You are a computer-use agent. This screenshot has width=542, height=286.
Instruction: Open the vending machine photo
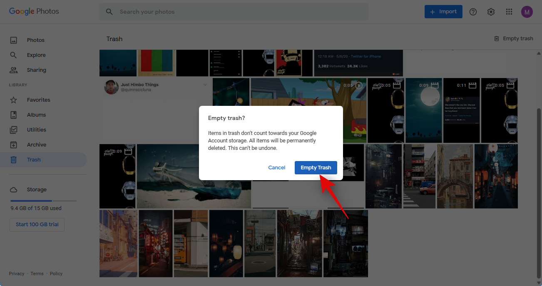point(191,244)
